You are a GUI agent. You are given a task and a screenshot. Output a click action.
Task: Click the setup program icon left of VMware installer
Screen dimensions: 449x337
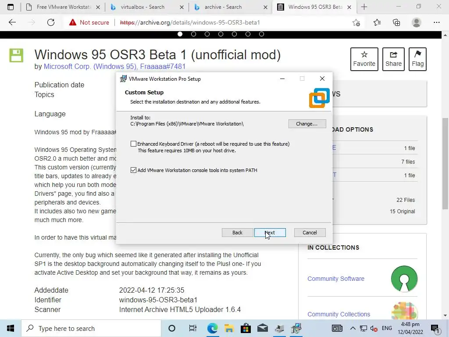279,328
